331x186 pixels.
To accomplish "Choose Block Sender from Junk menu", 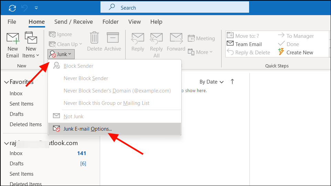I will (115, 66).
